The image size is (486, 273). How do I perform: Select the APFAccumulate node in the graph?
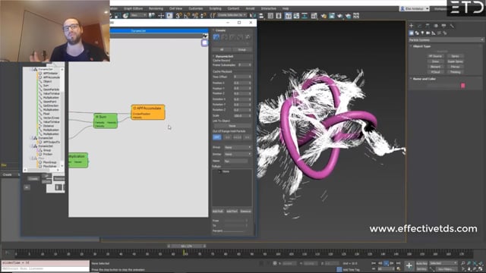pyautogui.click(x=148, y=112)
